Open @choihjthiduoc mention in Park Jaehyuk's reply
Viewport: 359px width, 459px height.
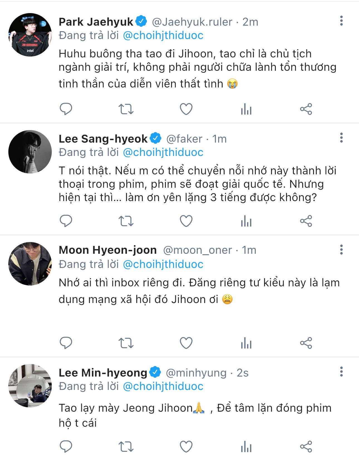coord(163,35)
